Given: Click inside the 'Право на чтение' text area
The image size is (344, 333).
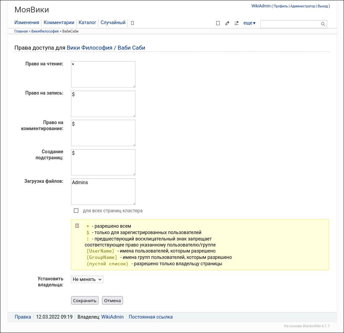Looking at the screenshot, I should point(103,74).
